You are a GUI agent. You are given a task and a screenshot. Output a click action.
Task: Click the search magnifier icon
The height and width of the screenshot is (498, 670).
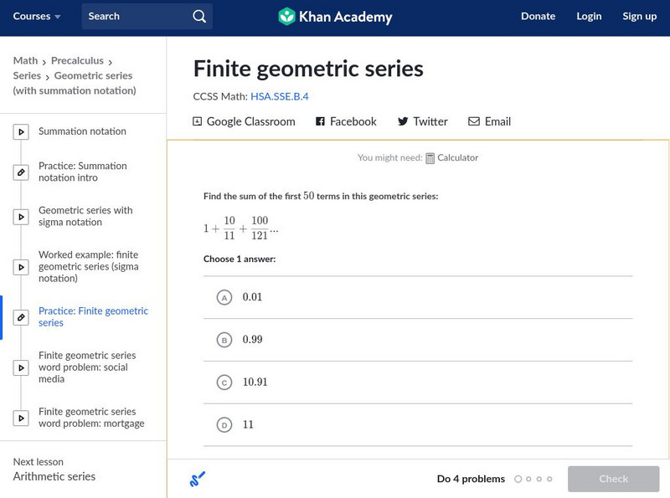(x=198, y=17)
